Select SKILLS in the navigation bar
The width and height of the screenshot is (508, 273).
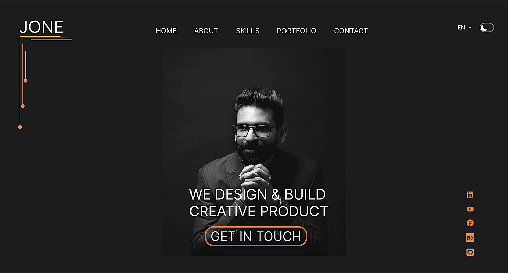click(247, 31)
